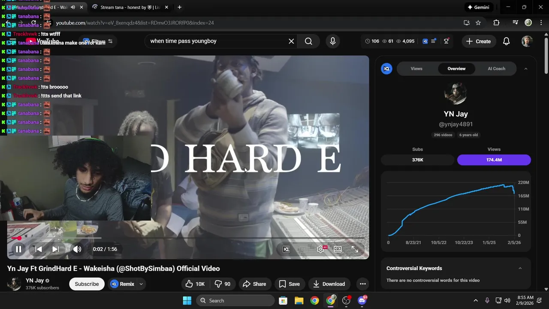Close the current YouTube browser tab
Viewport: 549px width, 309px height.
click(81, 7)
